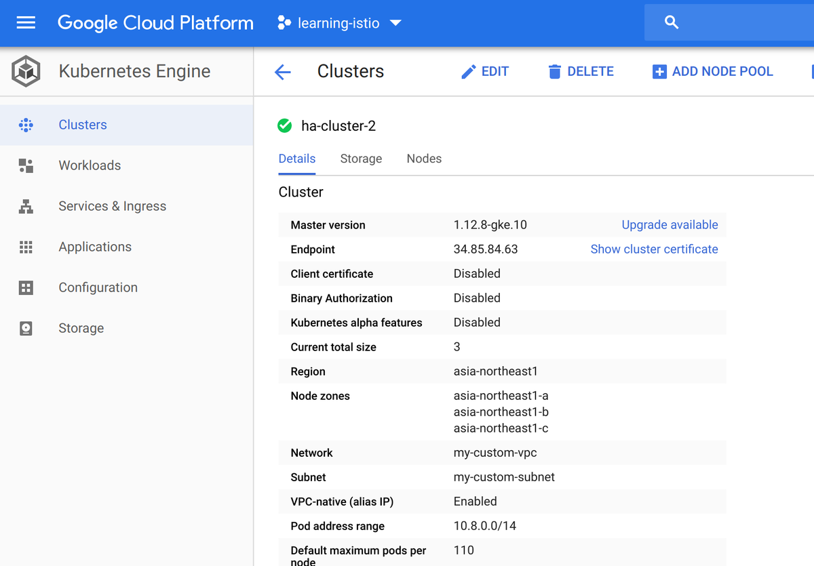Click Google Cloud Platform title
Screen dimensions: 814x566
pos(155,23)
